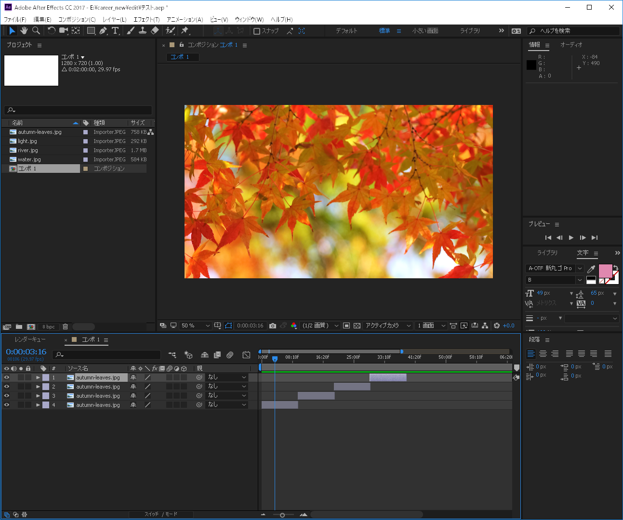Screen dimensions: 623x520
Task: Select the Zoom magnifier tool
Action: coord(36,31)
